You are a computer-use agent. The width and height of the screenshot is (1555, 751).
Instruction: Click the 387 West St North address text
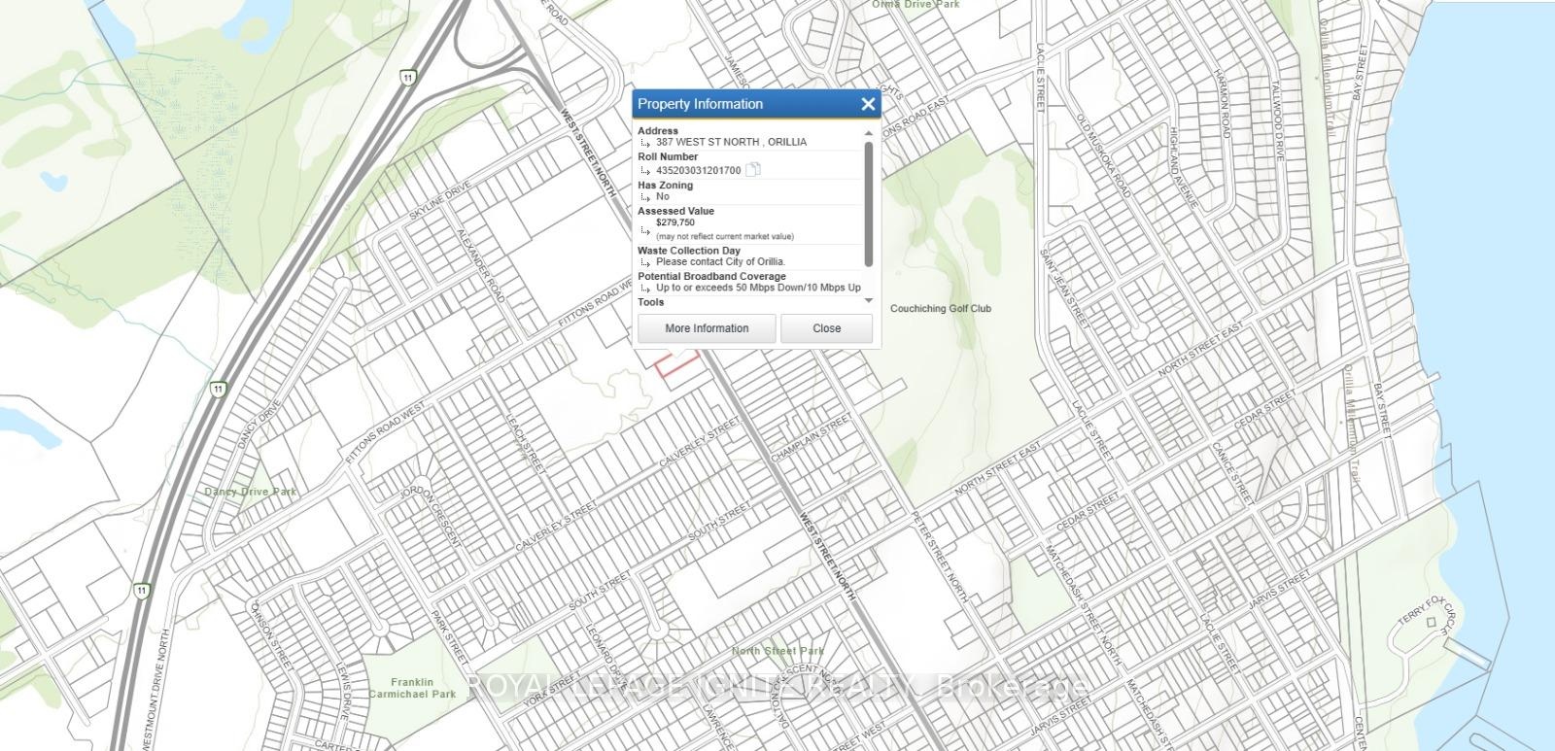[731, 142]
